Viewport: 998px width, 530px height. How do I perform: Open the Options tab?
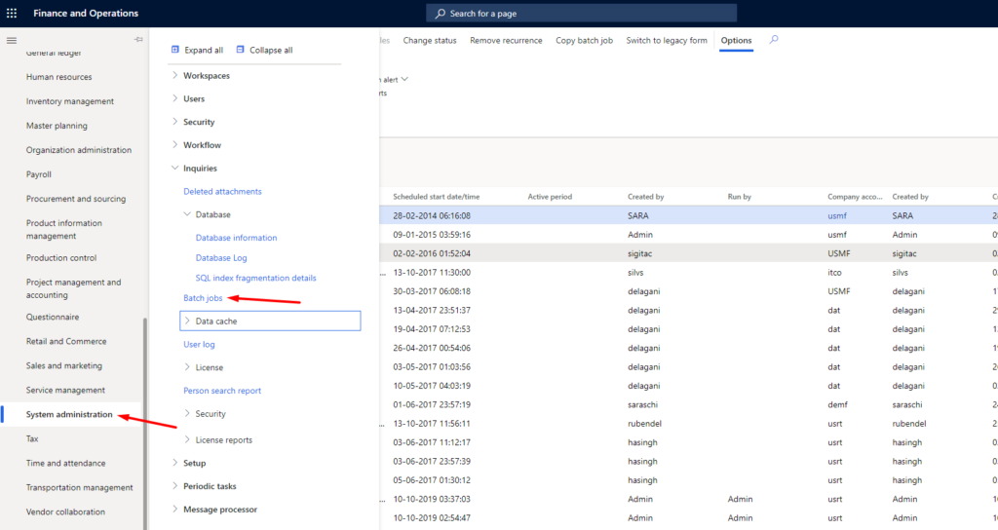click(x=736, y=40)
